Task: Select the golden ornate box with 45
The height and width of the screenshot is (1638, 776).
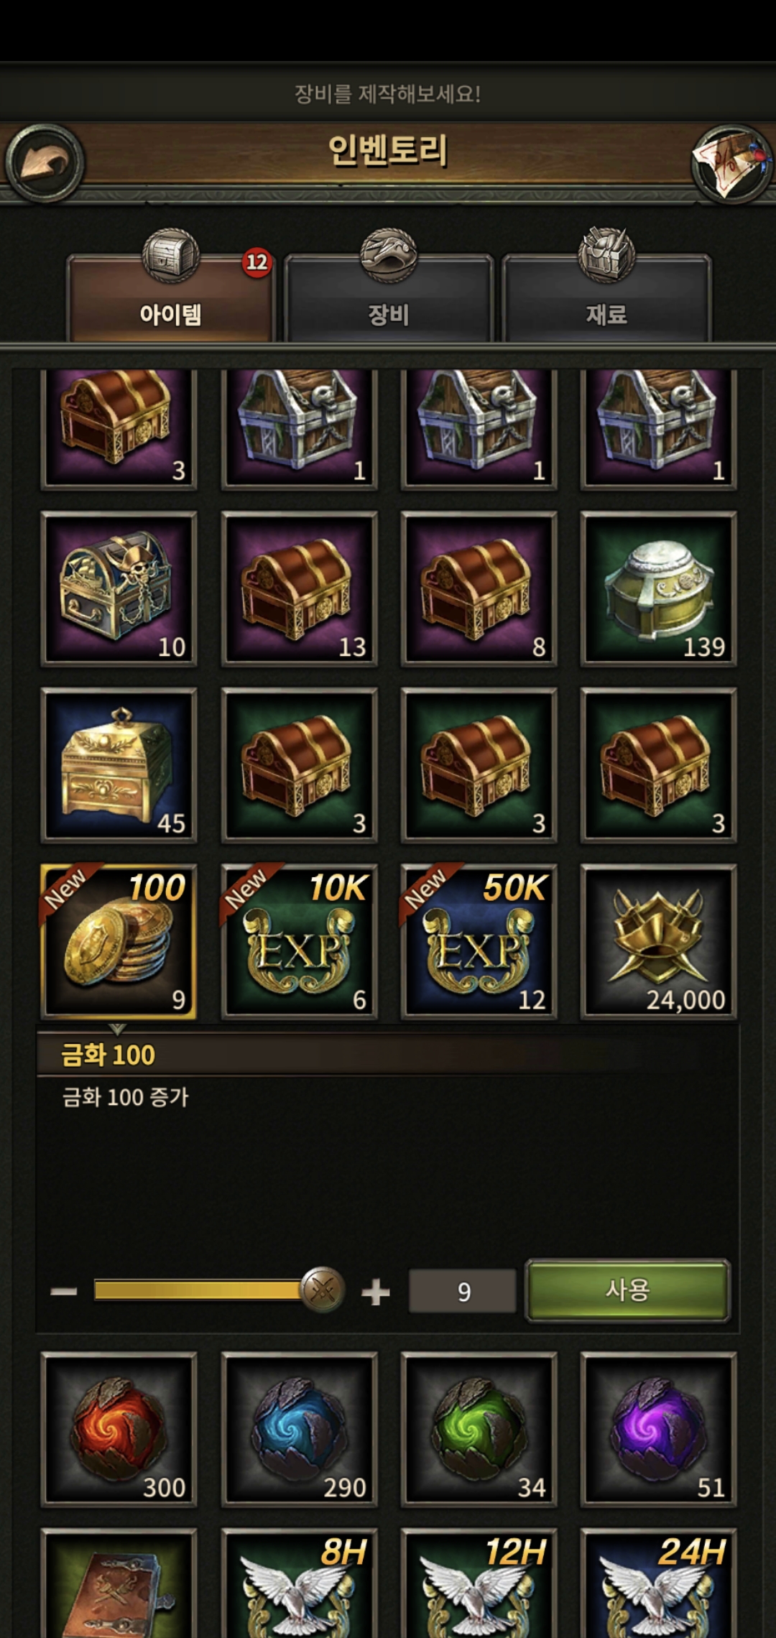Action: click(119, 765)
